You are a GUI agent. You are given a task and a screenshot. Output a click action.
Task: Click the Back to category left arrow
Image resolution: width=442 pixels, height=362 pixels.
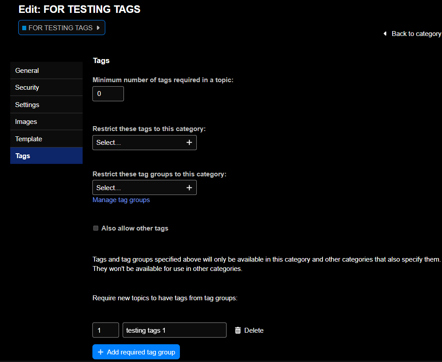[x=385, y=34]
